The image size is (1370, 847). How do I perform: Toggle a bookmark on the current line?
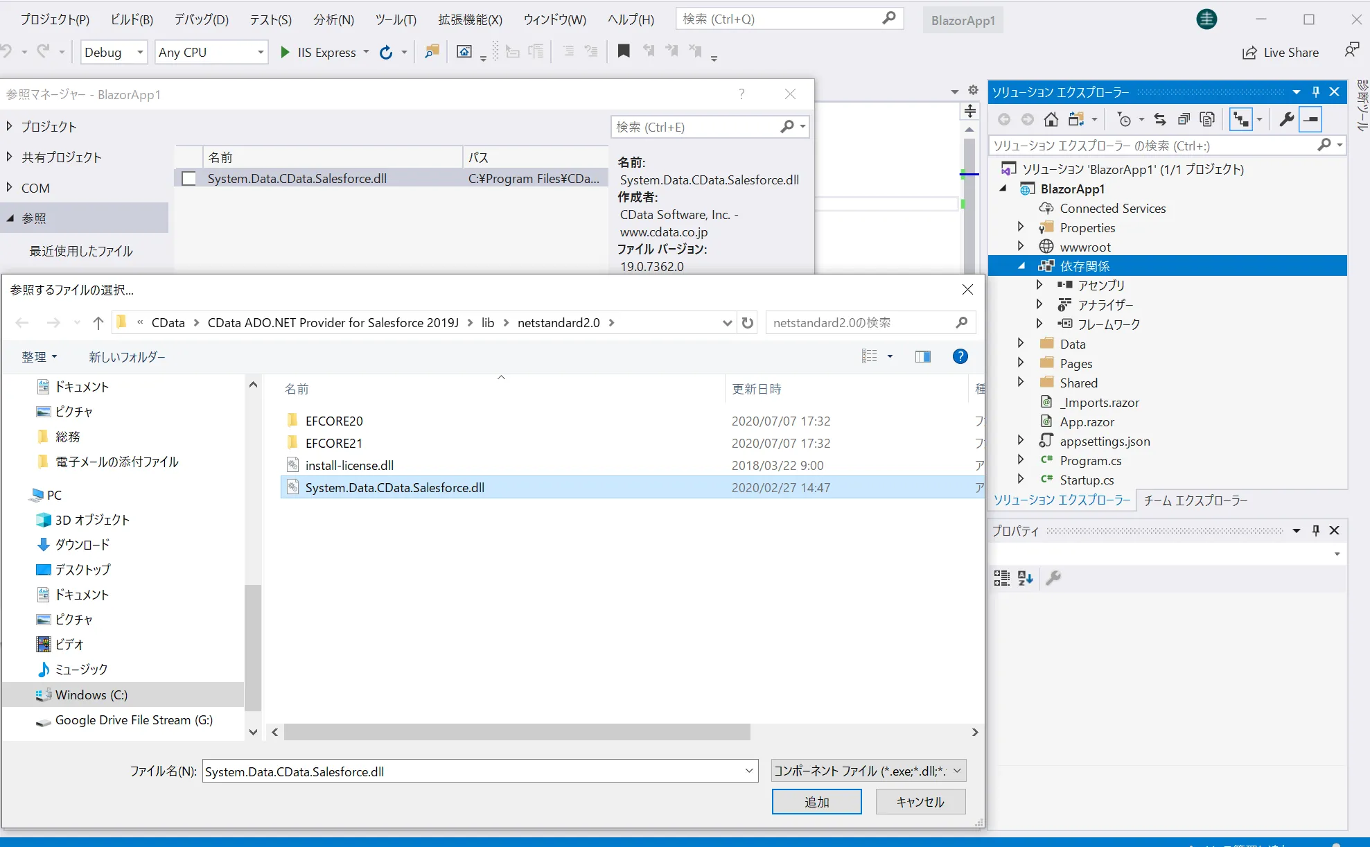point(622,51)
